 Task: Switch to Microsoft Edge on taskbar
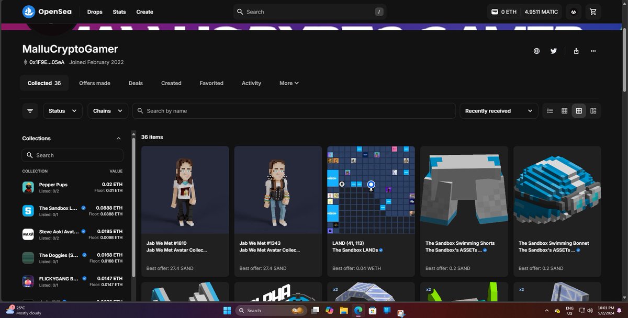pos(358,311)
